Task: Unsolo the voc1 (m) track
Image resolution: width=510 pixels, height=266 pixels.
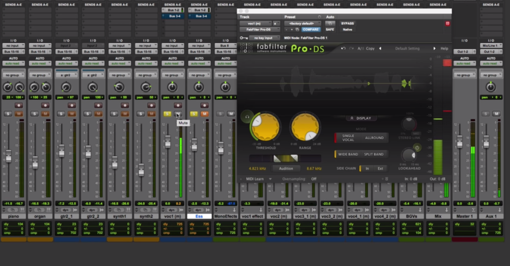Action: pyautogui.click(x=167, y=114)
